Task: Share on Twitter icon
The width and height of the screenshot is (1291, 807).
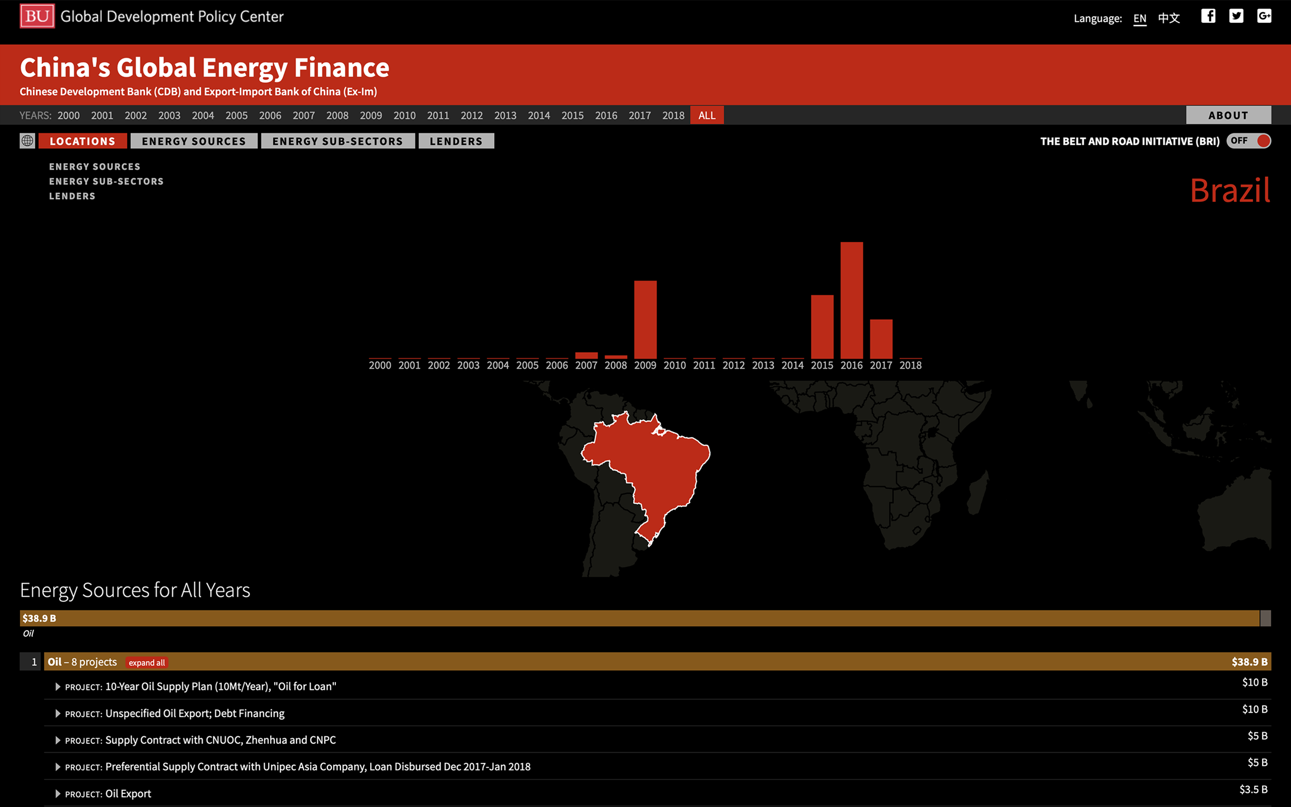Action: 1236,16
